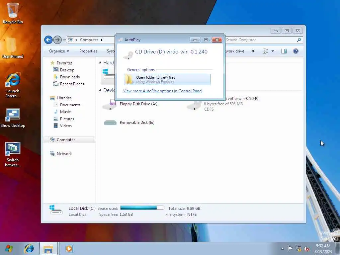Open the Action Center flag icon
The image size is (340, 255).
[x=290, y=248]
